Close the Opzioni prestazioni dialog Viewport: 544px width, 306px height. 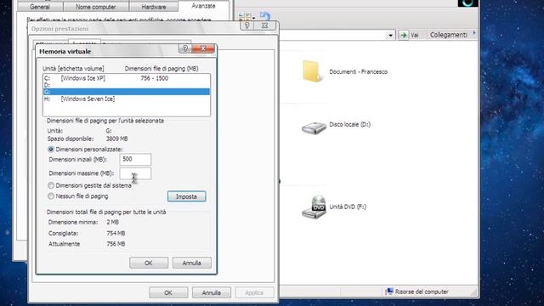[x=264, y=25]
